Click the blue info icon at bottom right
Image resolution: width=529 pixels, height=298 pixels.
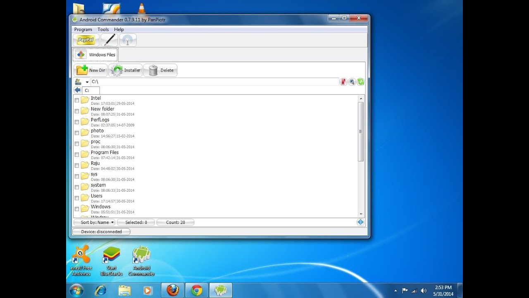click(360, 222)
